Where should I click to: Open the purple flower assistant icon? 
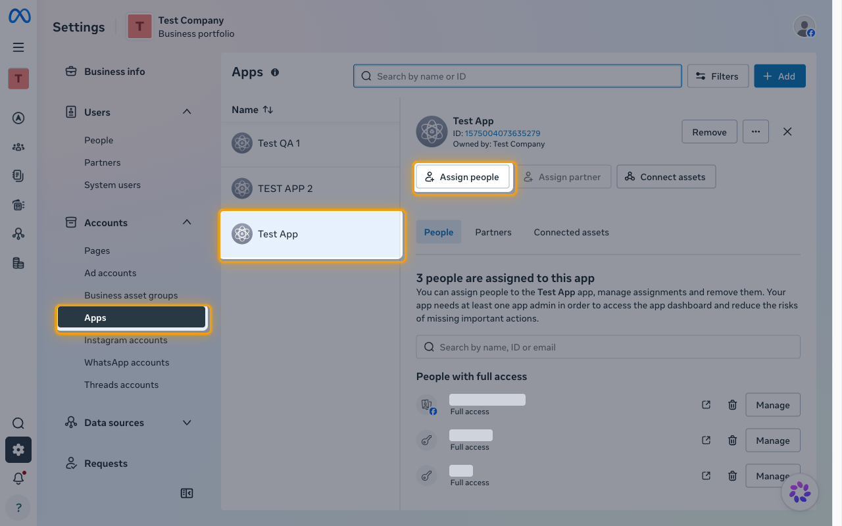(800, 492)
